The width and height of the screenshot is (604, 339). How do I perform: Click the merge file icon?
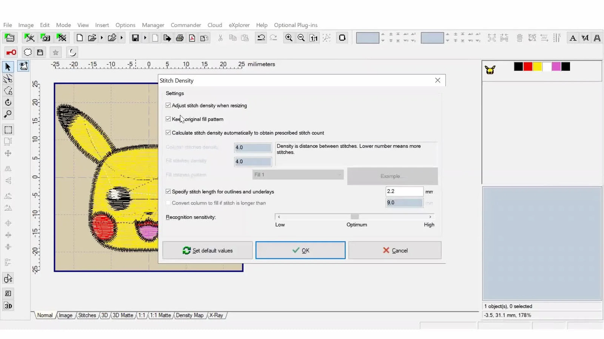click(112, 38)
